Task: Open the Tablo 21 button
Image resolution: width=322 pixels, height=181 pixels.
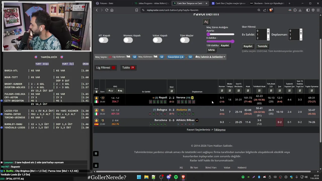Action: [128, 68]
